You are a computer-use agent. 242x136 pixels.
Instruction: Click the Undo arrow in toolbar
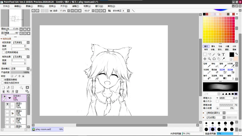point(33,11)
